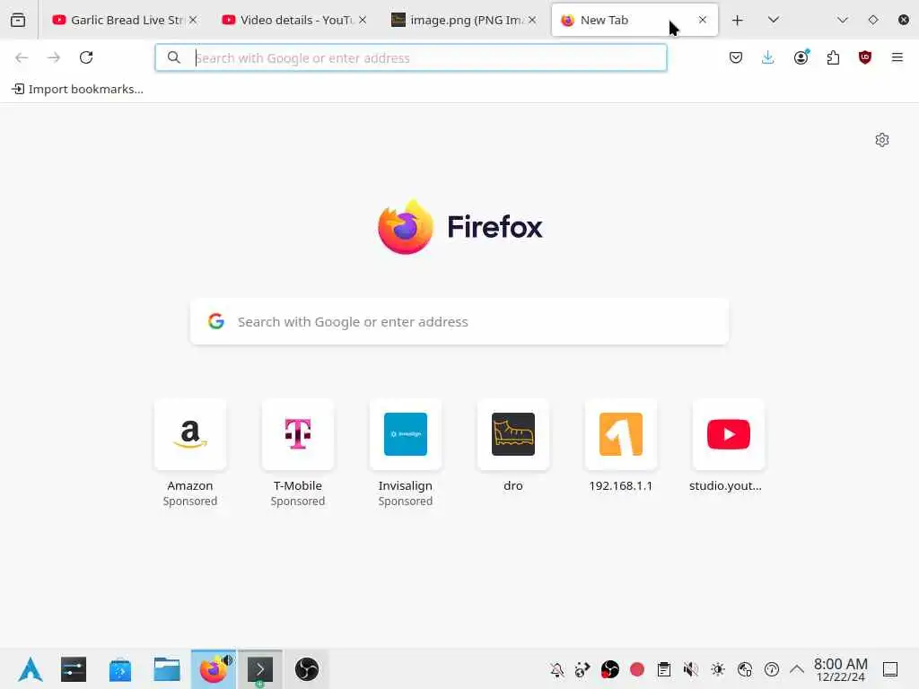
Task: Expand the list all tabs dropdown
Action: click(773, 20)
